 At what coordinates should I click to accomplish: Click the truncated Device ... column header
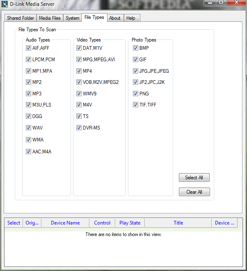[x=224, y=223]
